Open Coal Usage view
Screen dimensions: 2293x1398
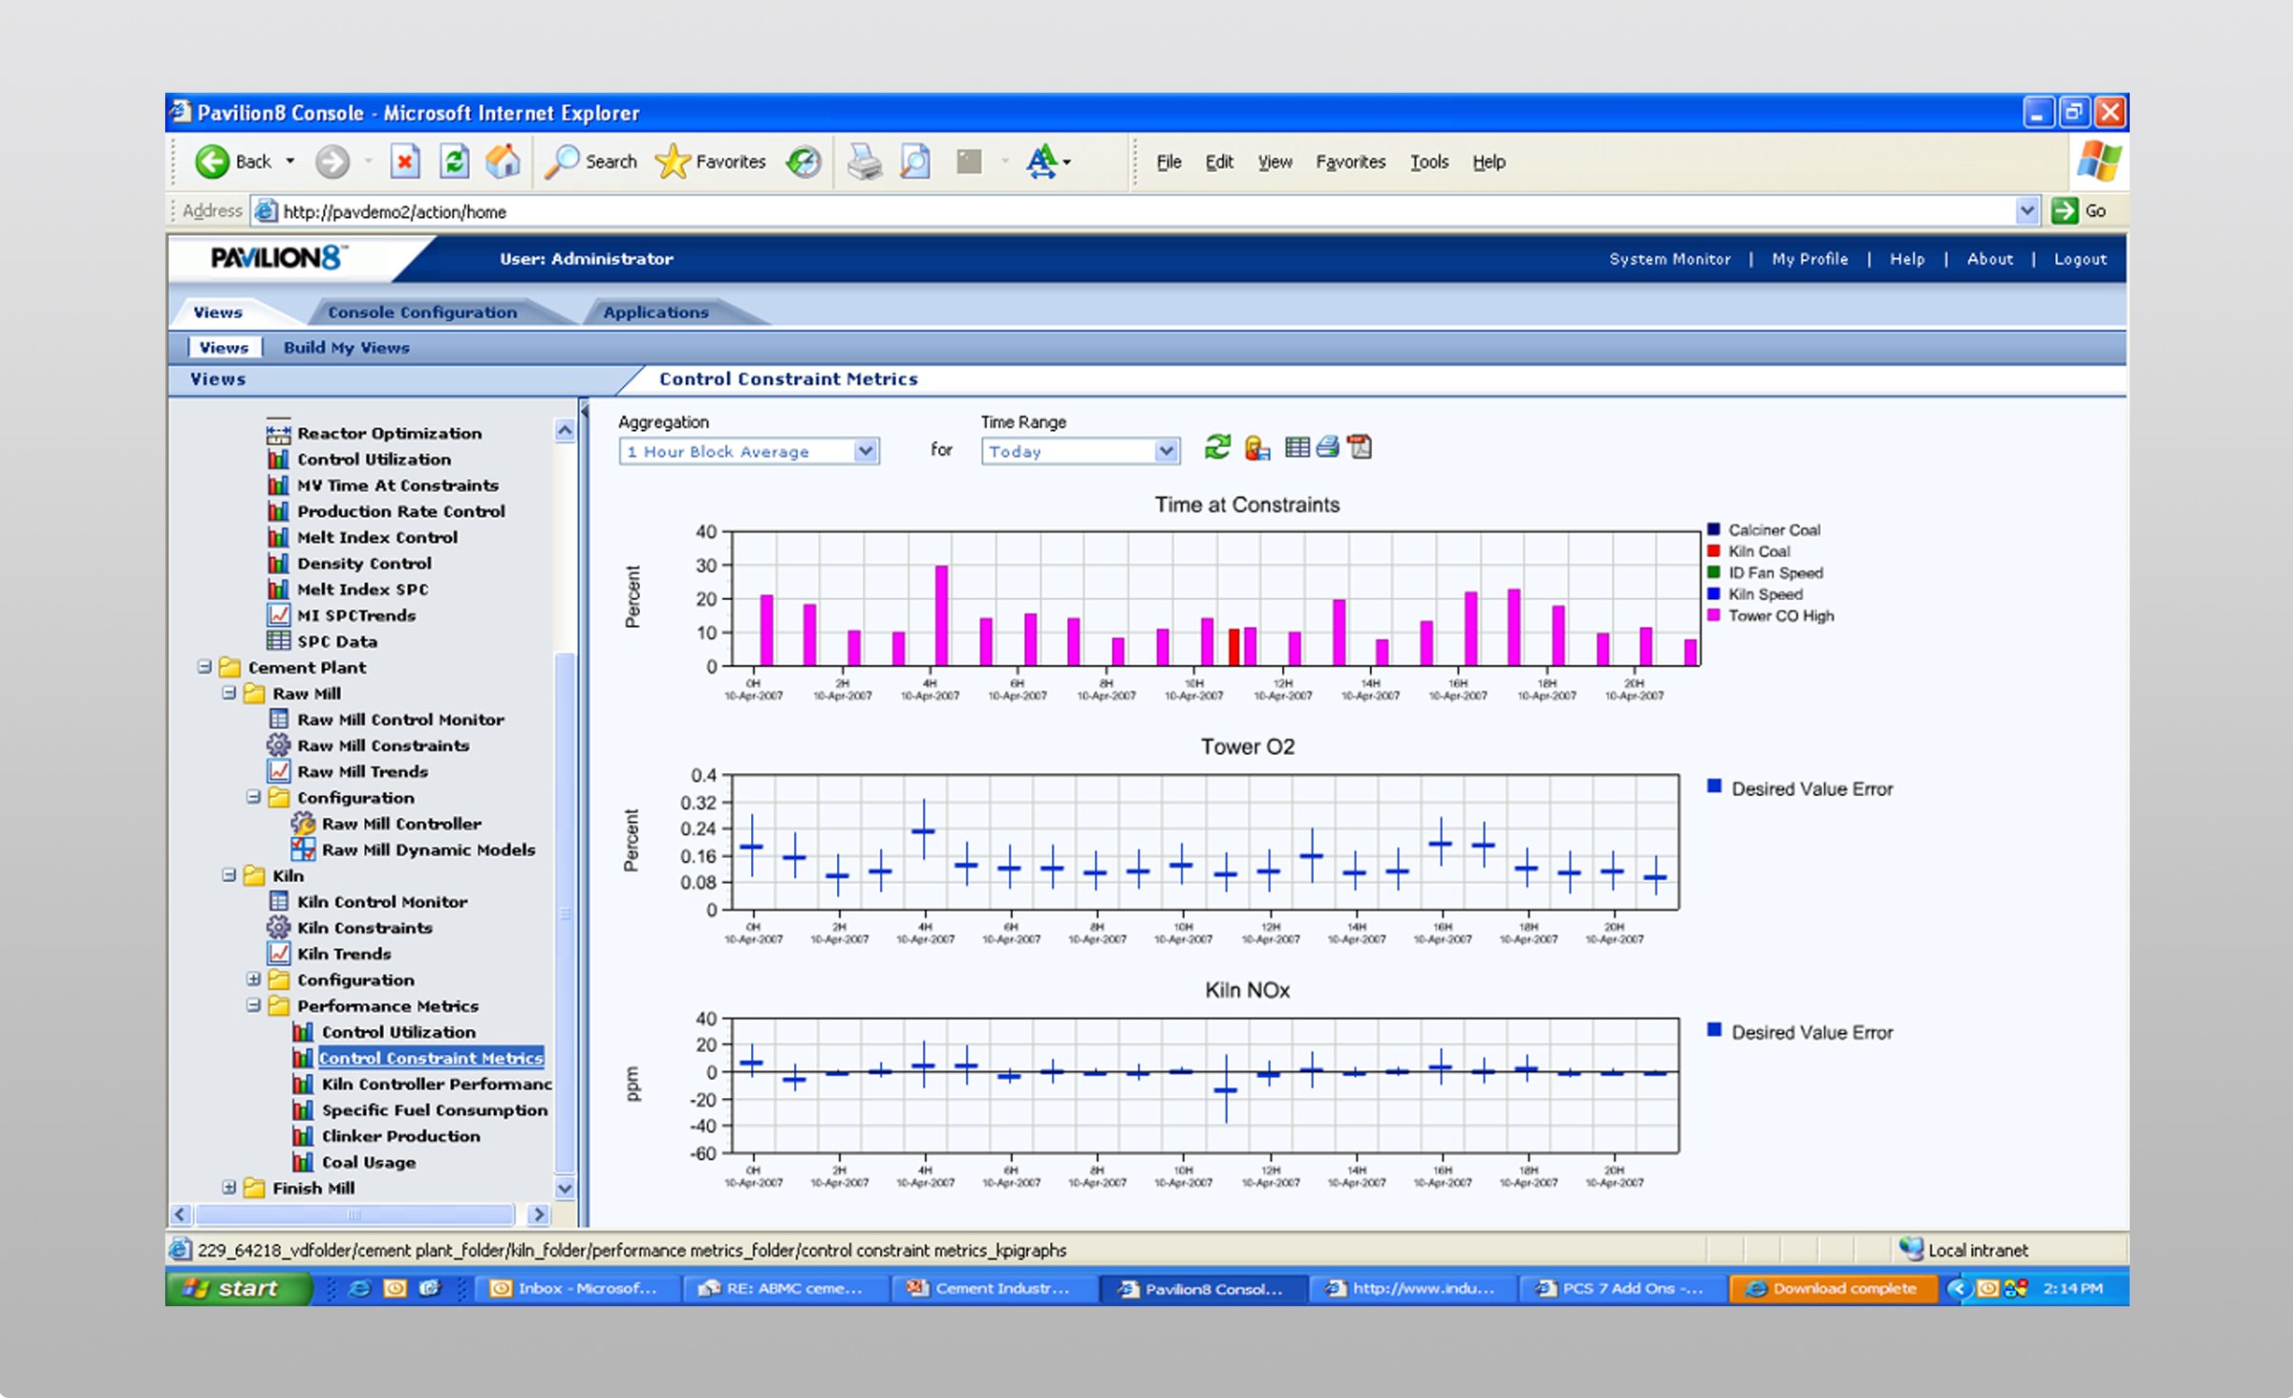pos(369,1162)
